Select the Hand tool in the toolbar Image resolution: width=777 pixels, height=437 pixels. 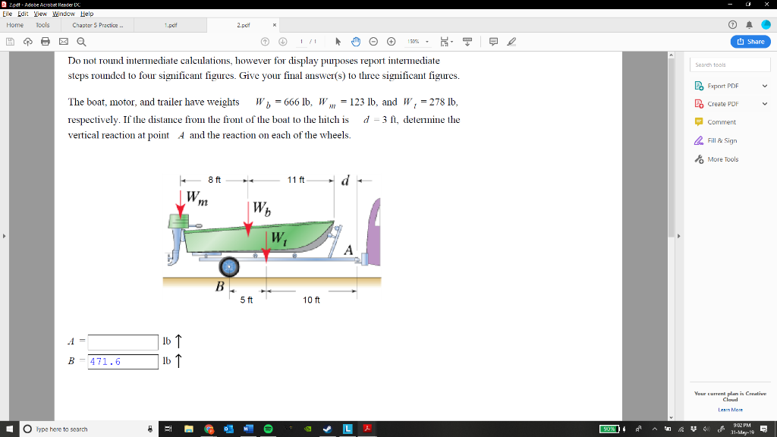355,42
